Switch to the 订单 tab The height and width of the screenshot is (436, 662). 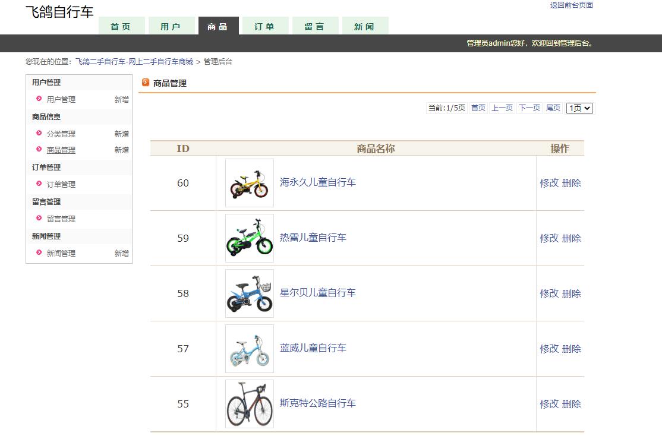point(265,26)
